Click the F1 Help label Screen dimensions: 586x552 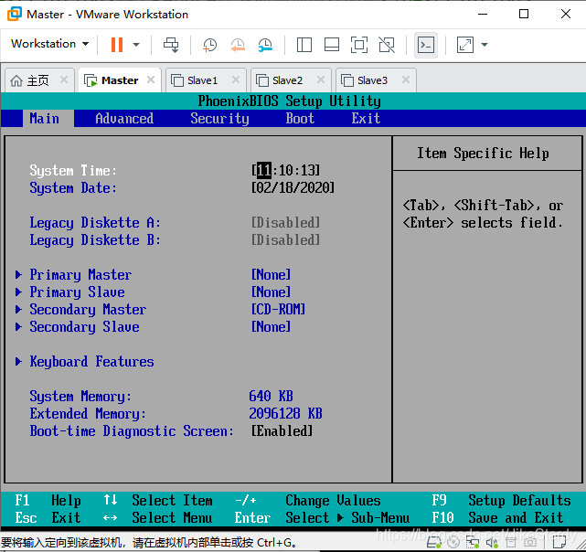click(48, 501)
